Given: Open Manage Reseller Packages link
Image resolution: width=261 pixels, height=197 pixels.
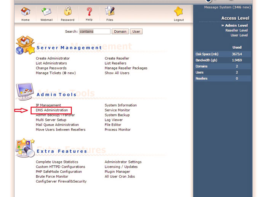Looking at the screenshot, I should 126,68.
